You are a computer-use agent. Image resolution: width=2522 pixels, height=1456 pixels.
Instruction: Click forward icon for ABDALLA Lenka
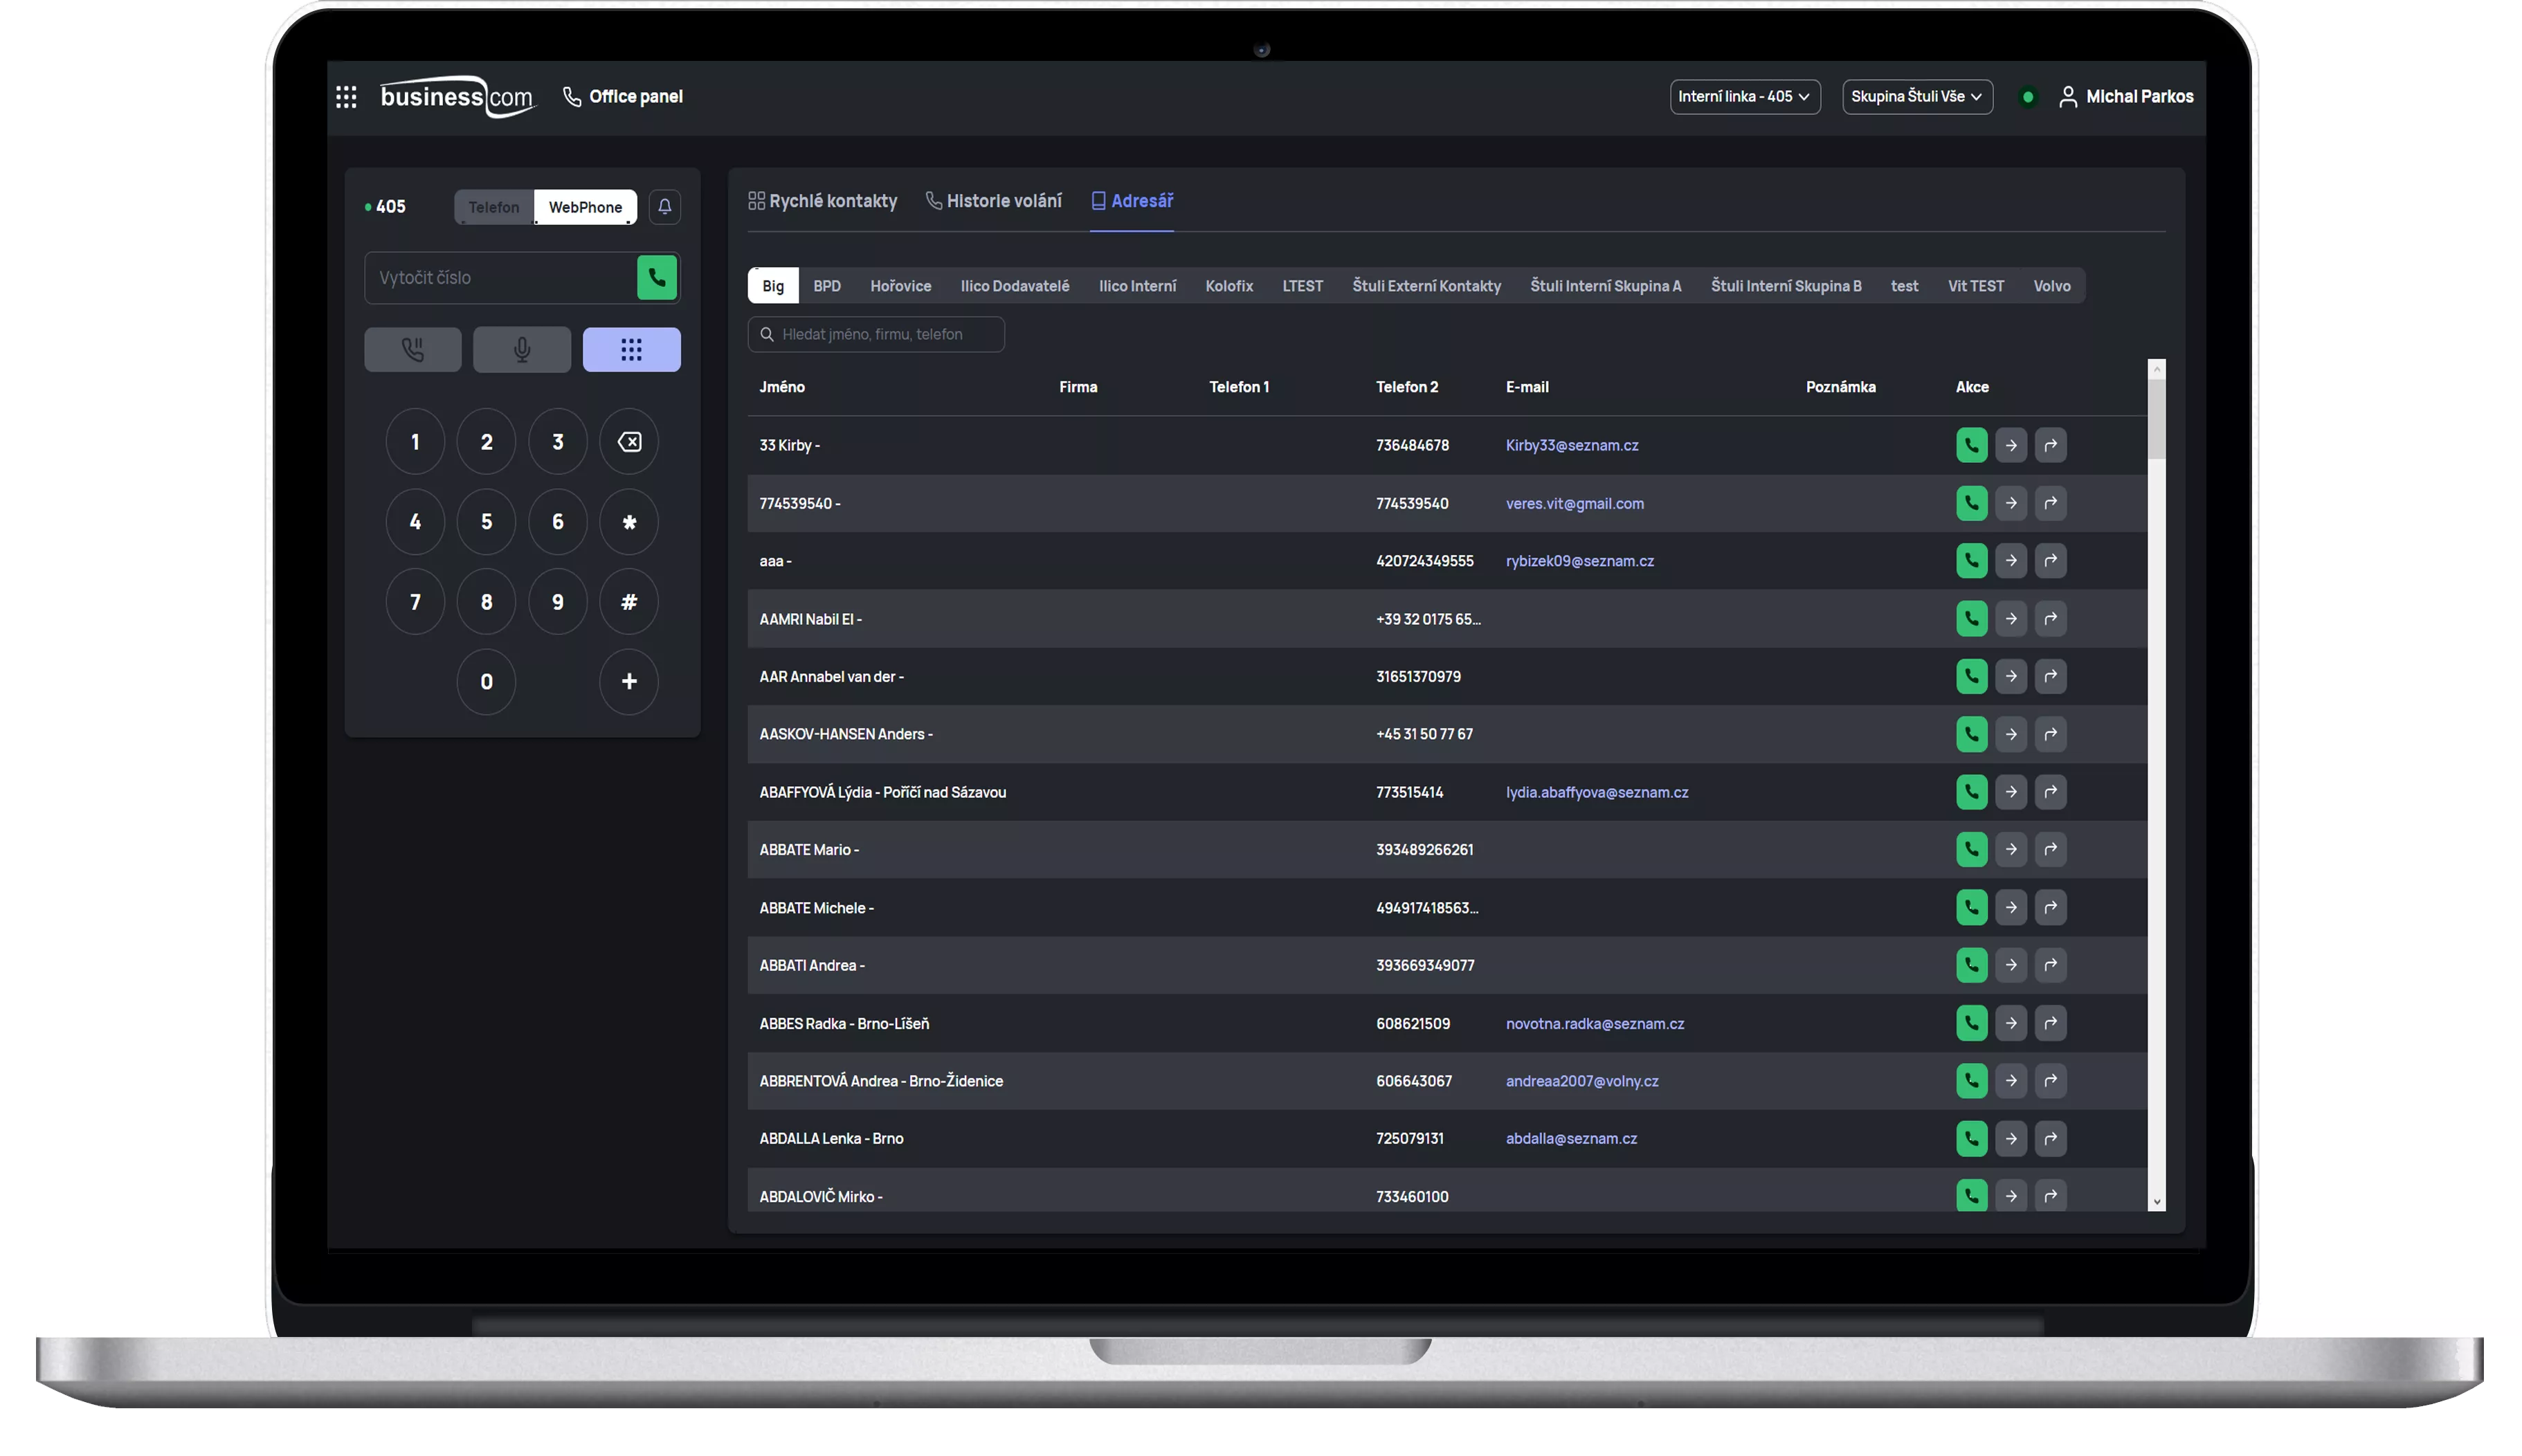[x=2050, y=1138]
